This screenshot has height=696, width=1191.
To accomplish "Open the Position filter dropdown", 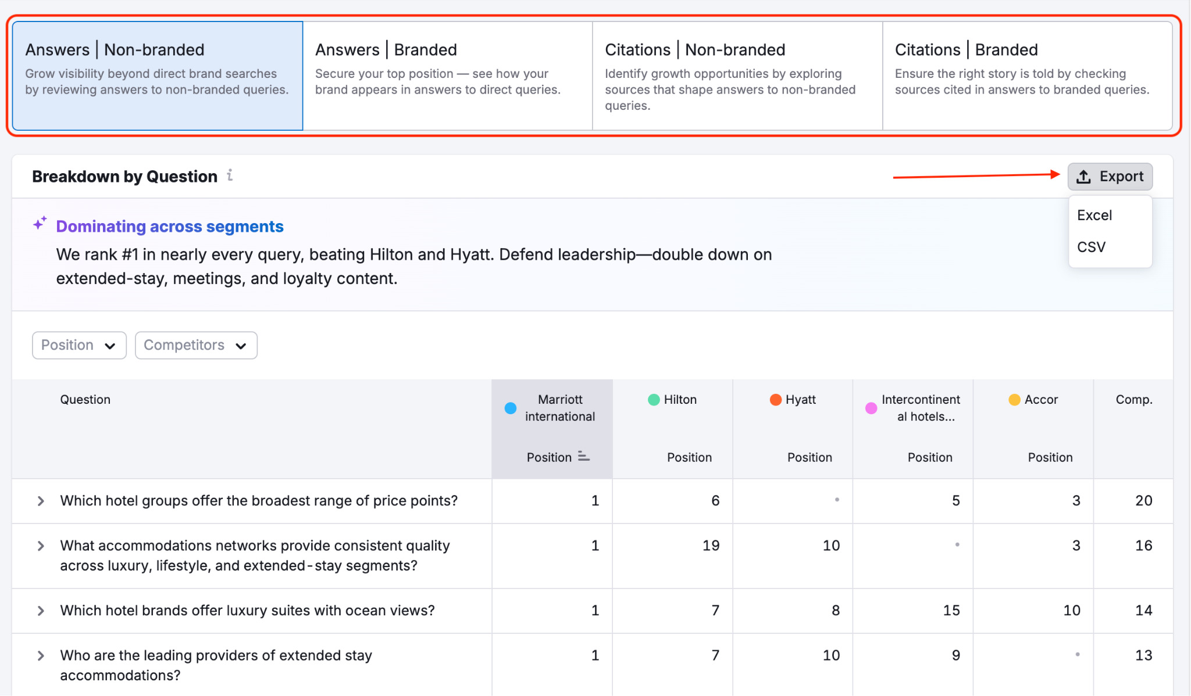I will pyautogui.click(x=79, y=345).
